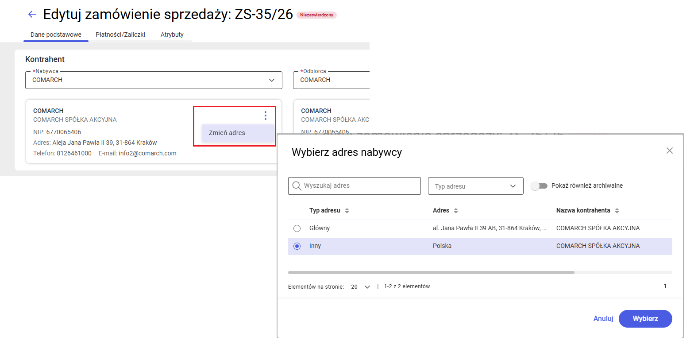The height and width of the screenshot is (344, 694).
Task: Open the three-dot menu on Nabywca card
Action: 266,116
